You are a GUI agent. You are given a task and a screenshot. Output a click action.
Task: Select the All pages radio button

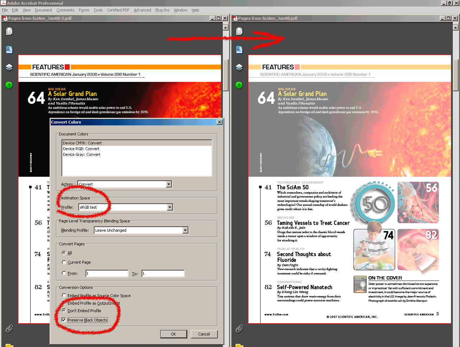pos(64,253)
